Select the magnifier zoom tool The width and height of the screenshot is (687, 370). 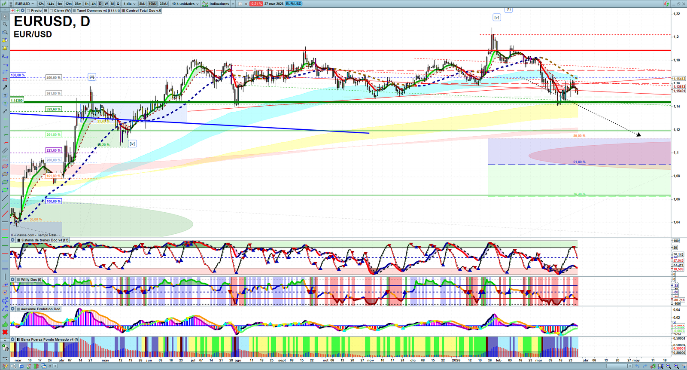click(5, 24)
